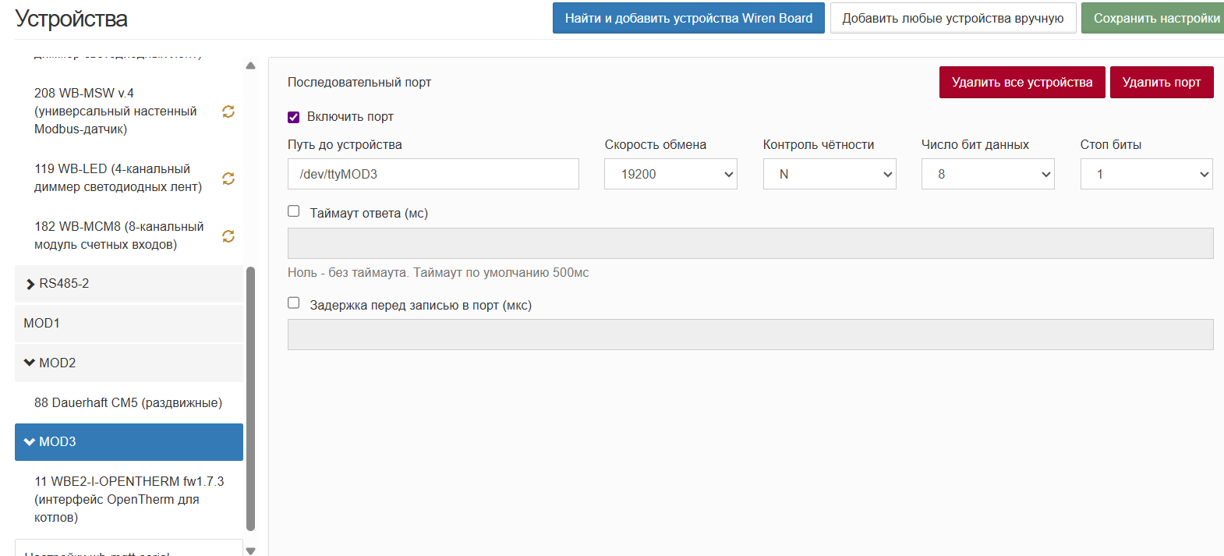Click the /dev/ttyMOD3 path input field
1224x556 pixels.
click(433, 174)
